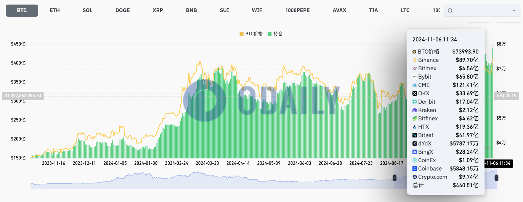Select the WIF tab
523x202 pixels.
pos(257,11)
